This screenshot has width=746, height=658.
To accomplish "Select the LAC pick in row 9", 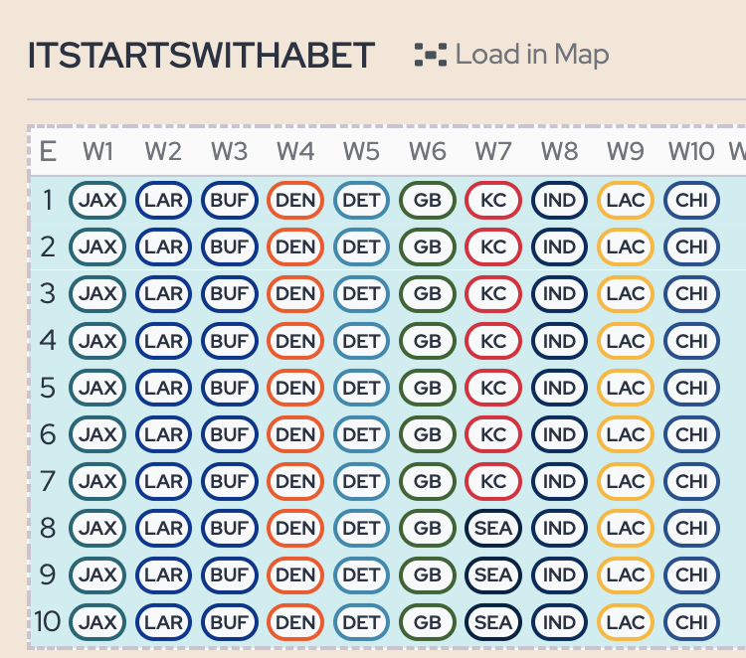I will point(626,576).
